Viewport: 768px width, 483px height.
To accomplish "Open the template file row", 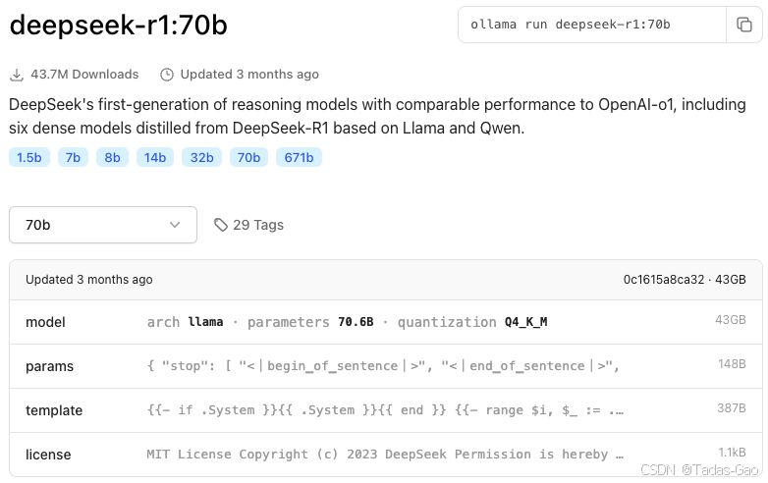I will [x=385, y=410].
